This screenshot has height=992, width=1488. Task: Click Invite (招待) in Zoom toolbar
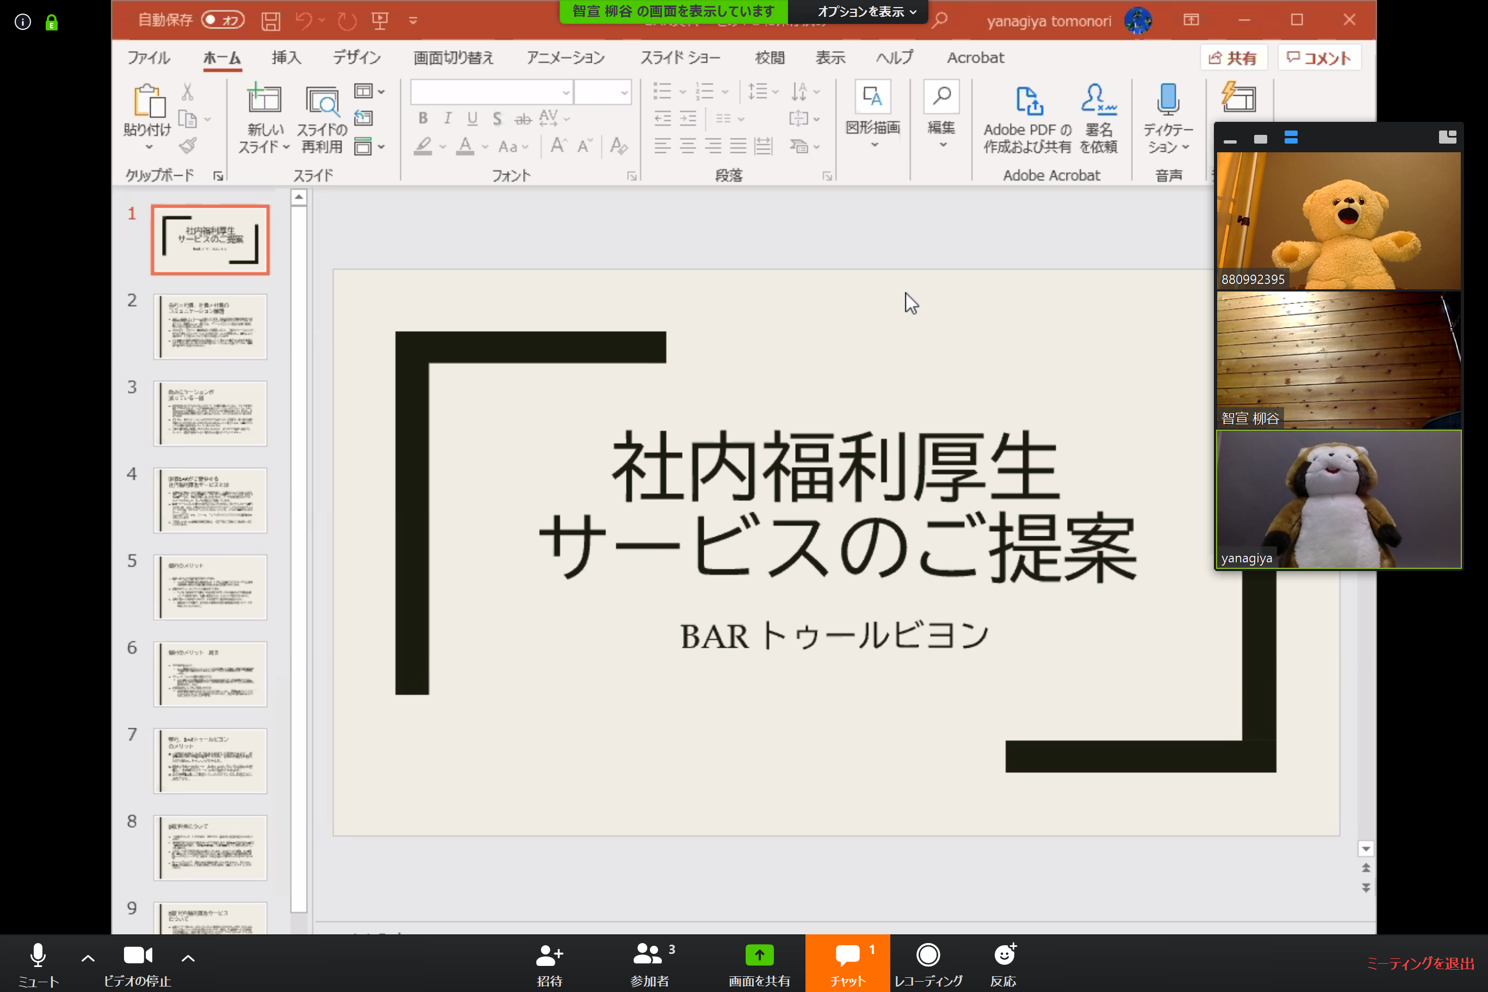[549, 964]
